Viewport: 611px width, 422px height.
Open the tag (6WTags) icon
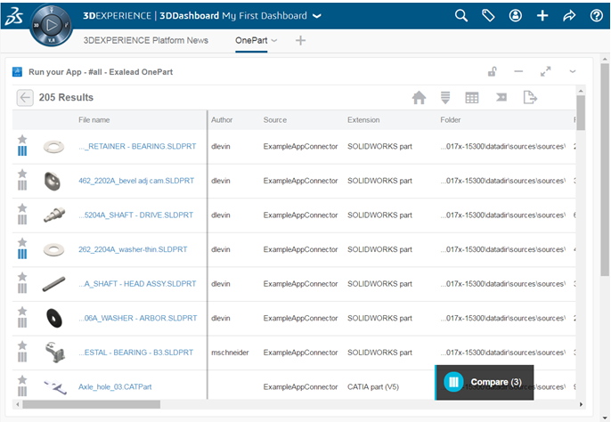488,16
